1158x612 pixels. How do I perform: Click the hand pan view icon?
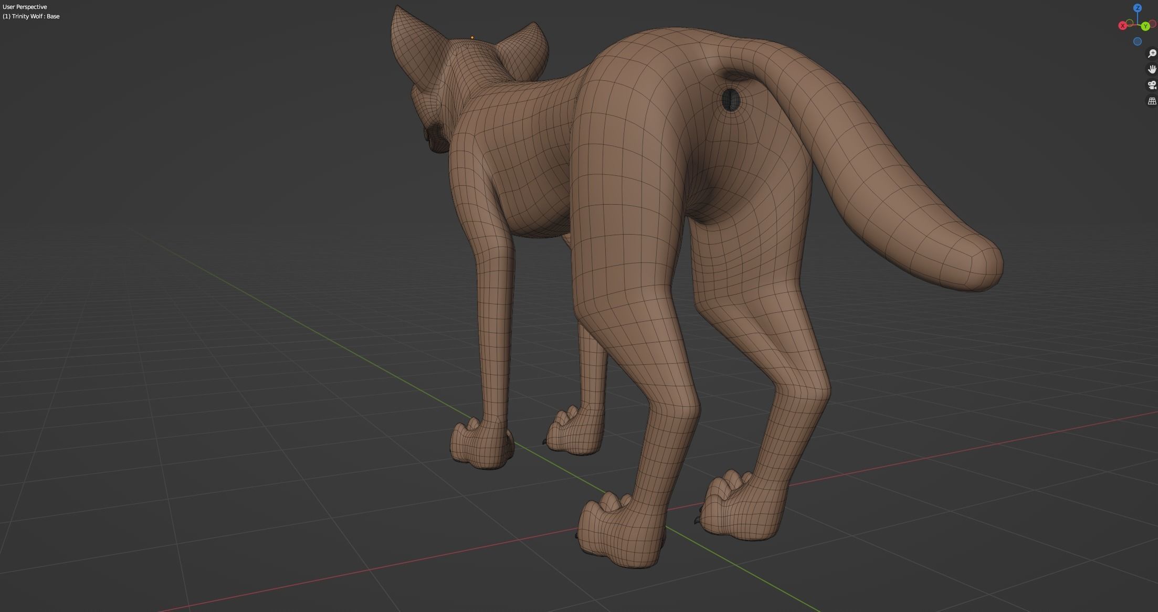coord(1152,69)
